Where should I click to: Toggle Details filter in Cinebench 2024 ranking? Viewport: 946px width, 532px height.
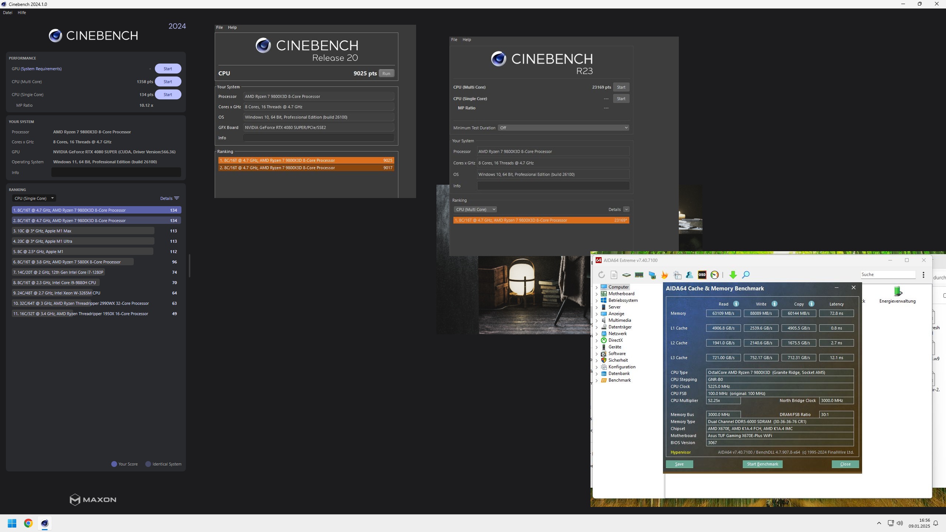tap(170, 198)
